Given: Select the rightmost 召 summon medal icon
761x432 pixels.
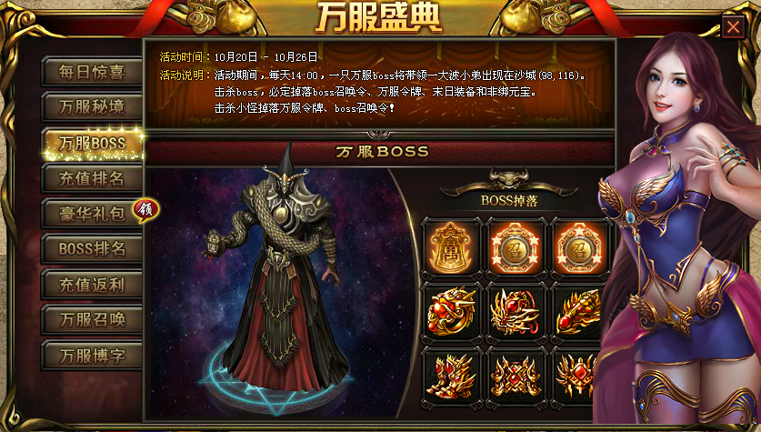Looking at the screenshot, I should coord(577,248).
